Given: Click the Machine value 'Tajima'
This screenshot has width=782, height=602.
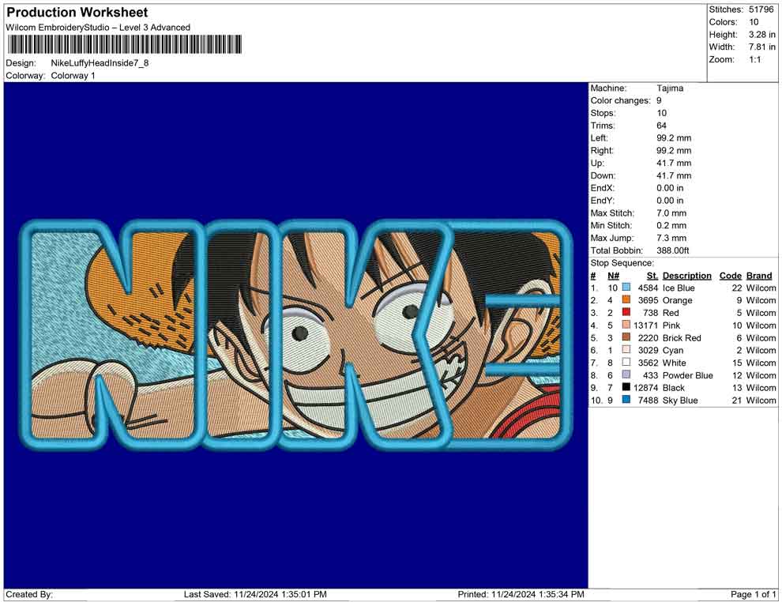Looking at the screenshot, I should pos(670,88).
